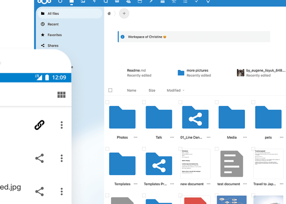Image resolution: width=286 pixels, height=204 pixels.
Task: Check the test document checkbox
Action: pyautogui.click(x=217, y=149)
